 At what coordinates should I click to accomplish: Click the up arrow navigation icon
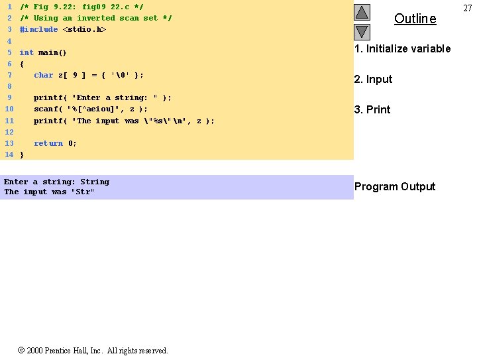click(x=362, y=12)
